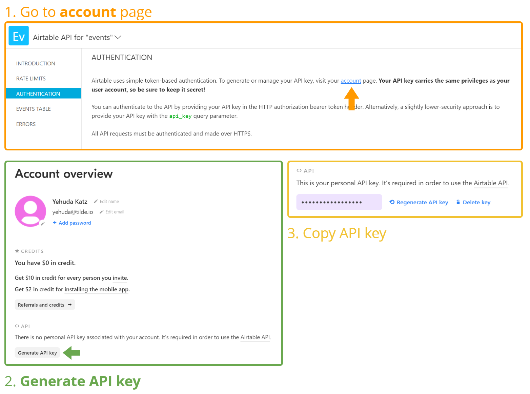The height and width of the screenshot is (394, 530).
Task: Open the Rate Limits section
Action: (31, 78)
